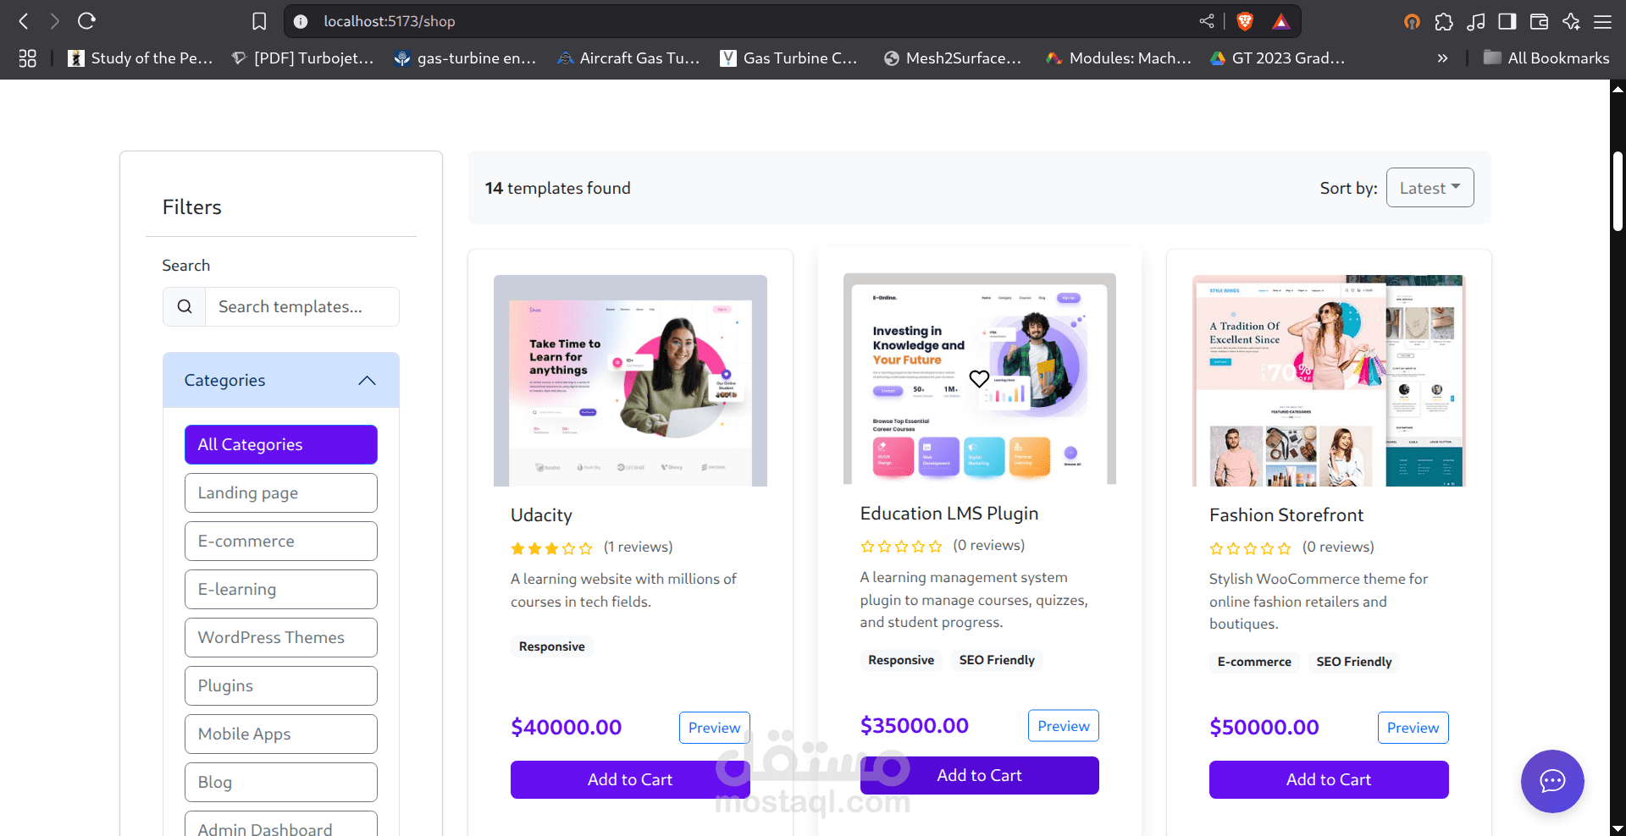This screenshot has height=836, width=1626.
Task: Add Fashion Storefront to cart
Action: [1329, 779]
